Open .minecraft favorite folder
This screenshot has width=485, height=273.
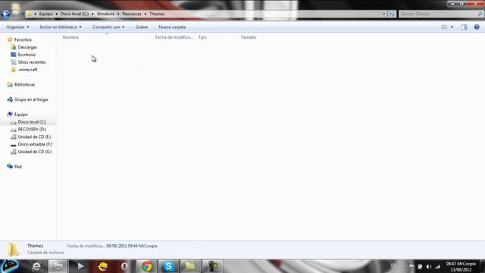(27, 70)
